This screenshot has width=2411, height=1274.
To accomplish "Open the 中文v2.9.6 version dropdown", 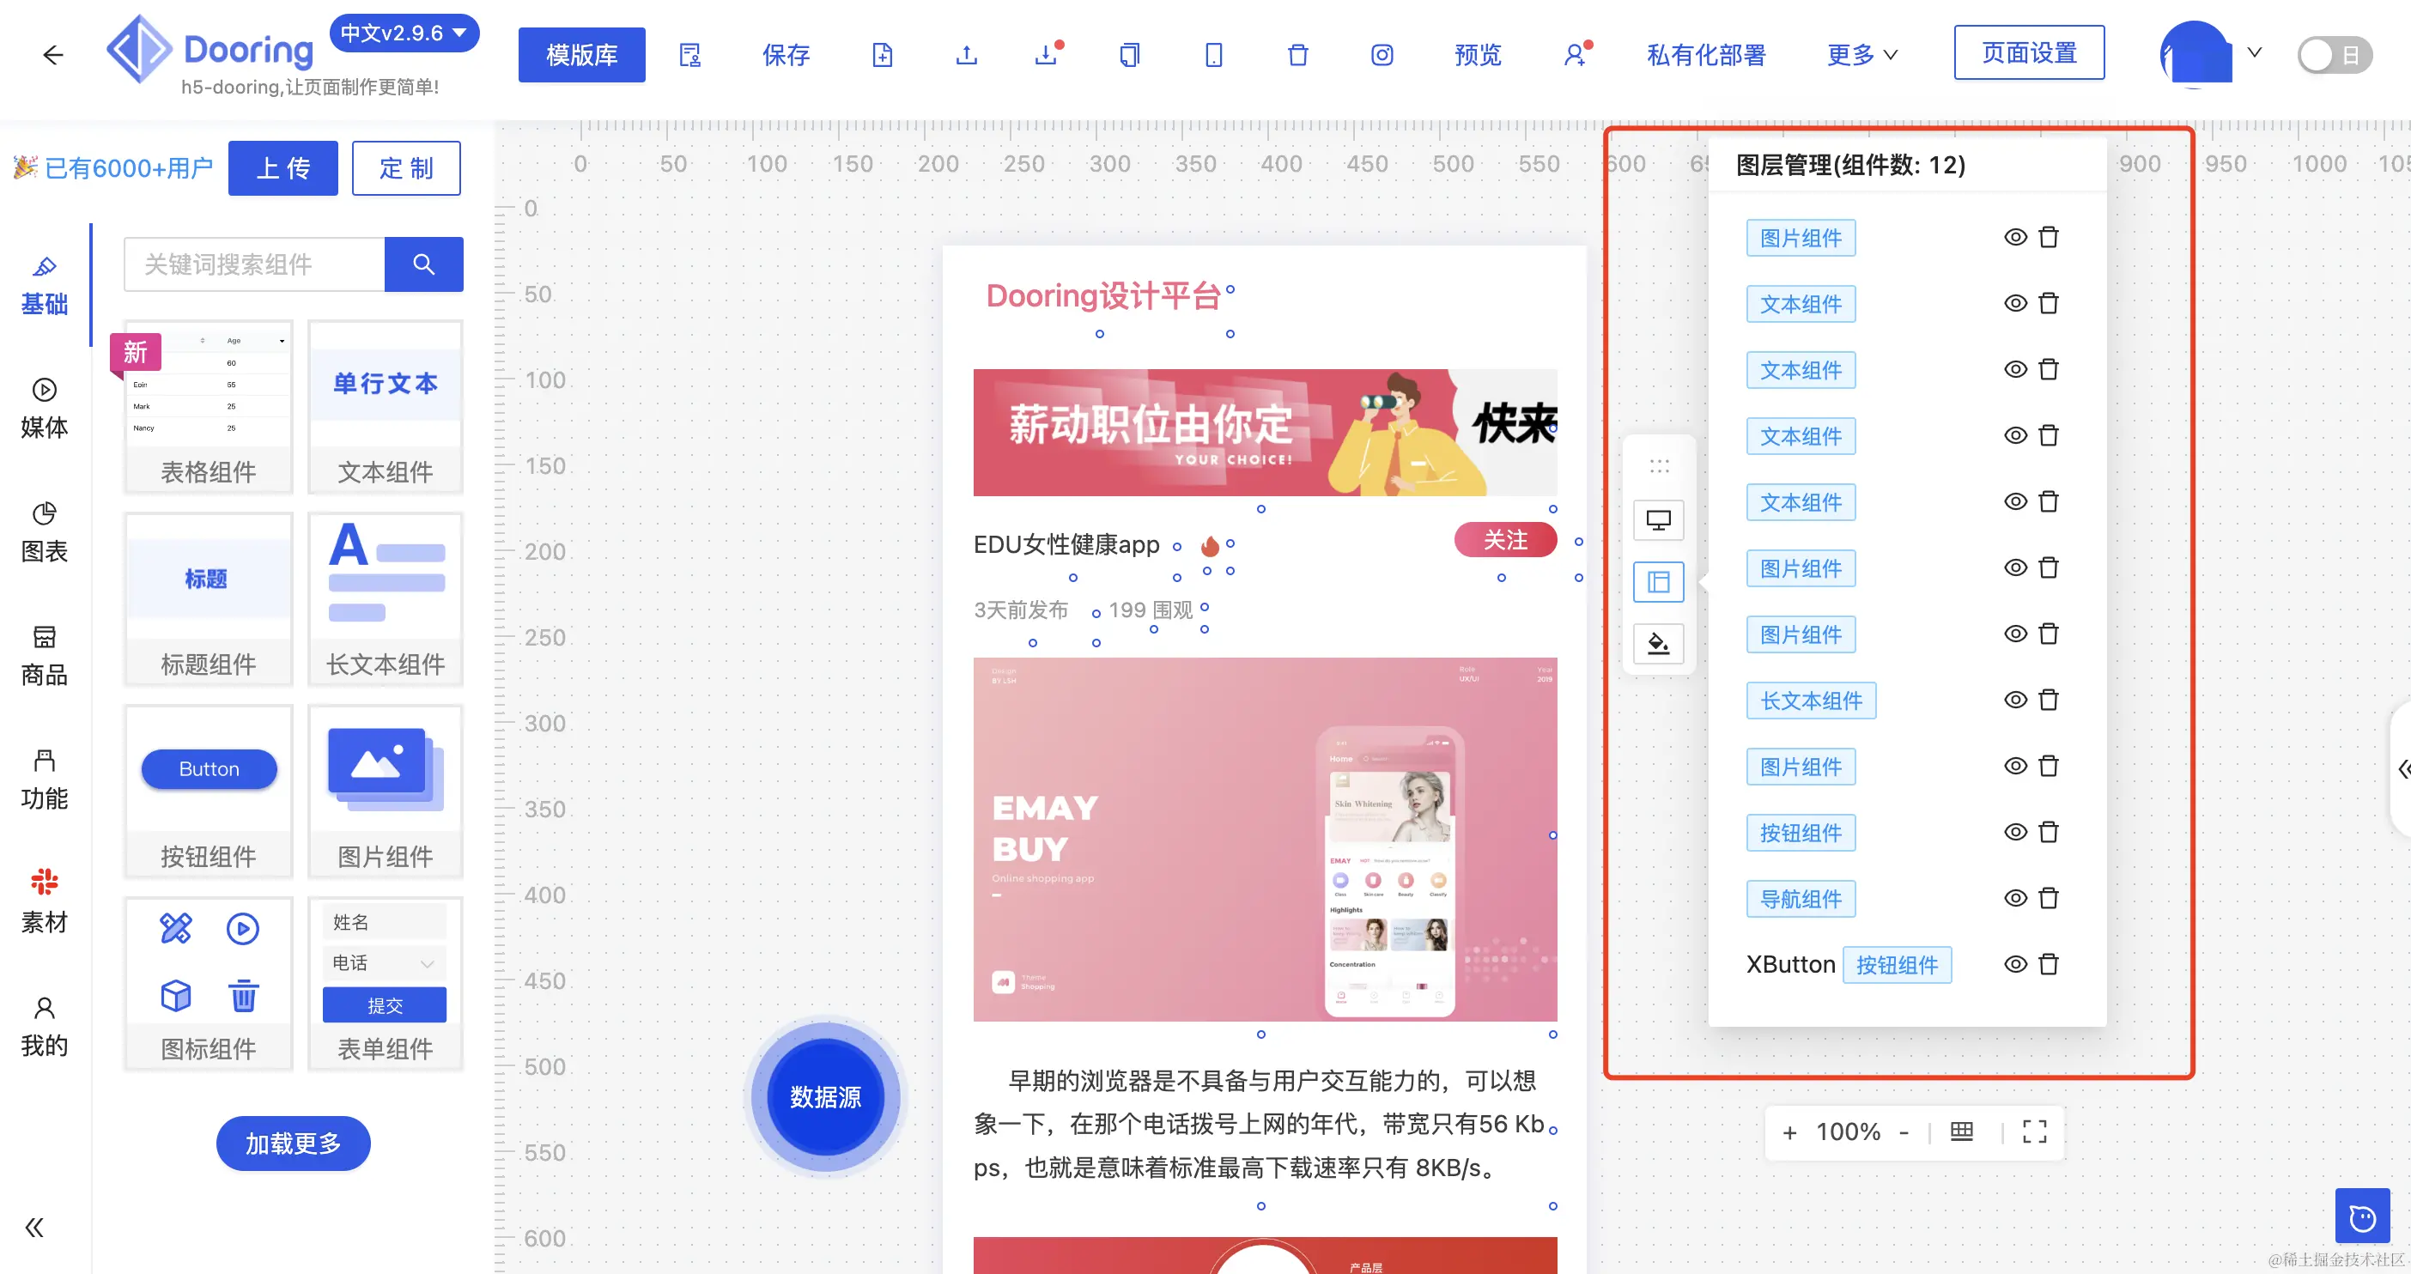I will (x=404, y=33).
